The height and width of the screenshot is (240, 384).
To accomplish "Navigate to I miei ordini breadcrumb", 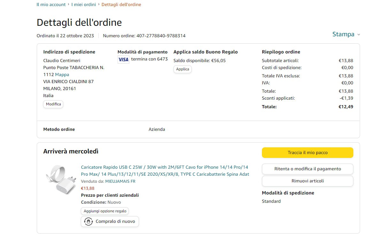I will tap(83, 4).
